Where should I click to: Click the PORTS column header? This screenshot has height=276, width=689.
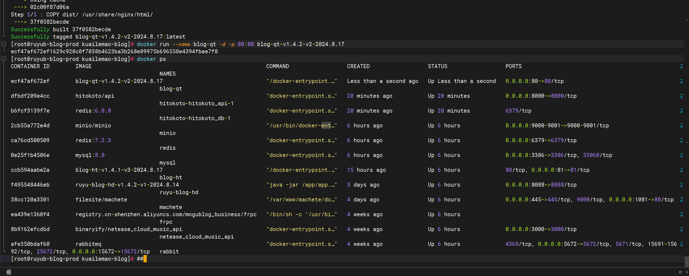click(x=513, y=66)
